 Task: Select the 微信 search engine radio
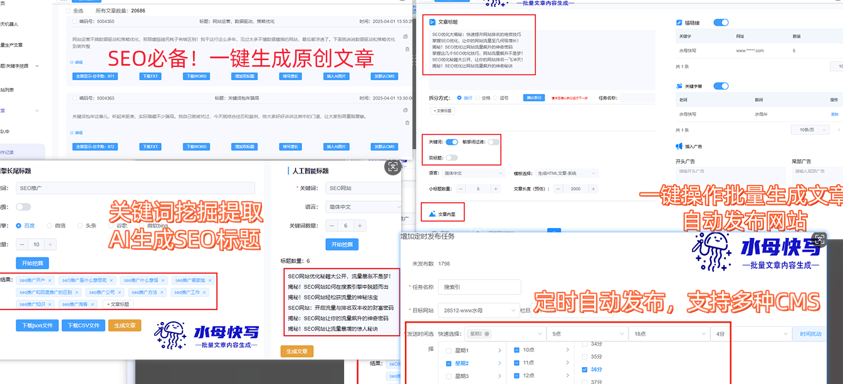[x=50, y=226]
